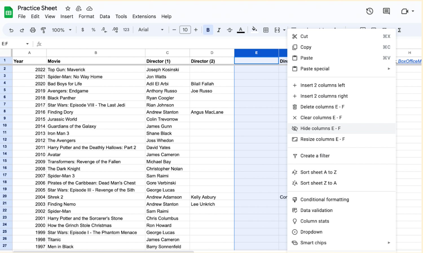Open the Functions sigma icon
Viewport: 423px width, 253px height.
click(x=399, y=30)
